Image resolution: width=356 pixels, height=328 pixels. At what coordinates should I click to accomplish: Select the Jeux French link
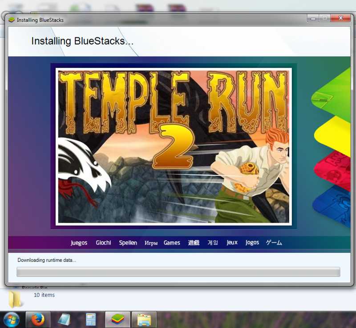232,243
